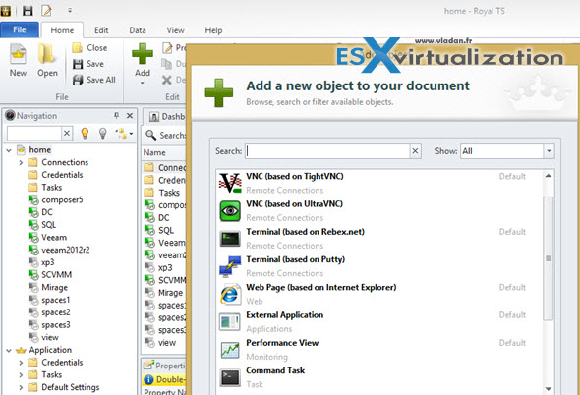Open the File menu tab
This screenshot has height=395, width=580.
click(20, 29)
